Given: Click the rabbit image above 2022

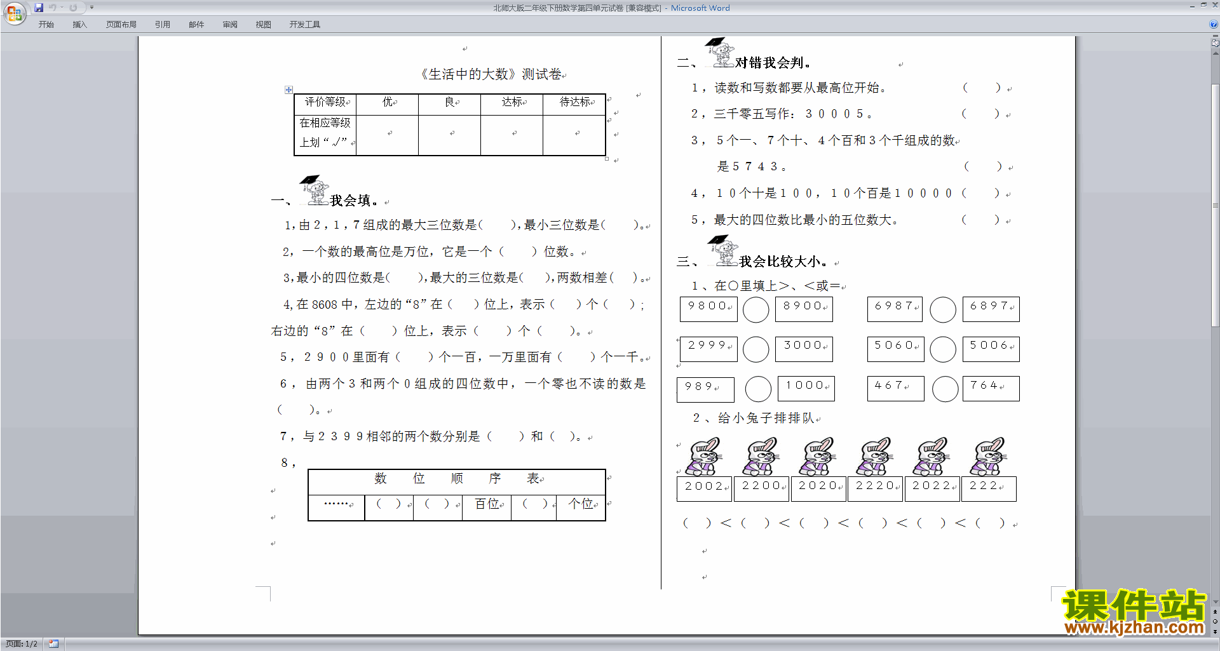Looking at the screenshot, I should pyautogui.click(x=932, y=456).
